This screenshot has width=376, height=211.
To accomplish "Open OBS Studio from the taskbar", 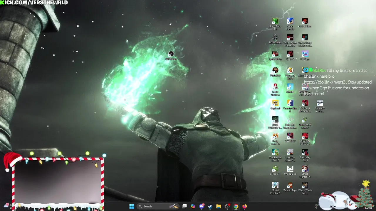I will (227, 206).
